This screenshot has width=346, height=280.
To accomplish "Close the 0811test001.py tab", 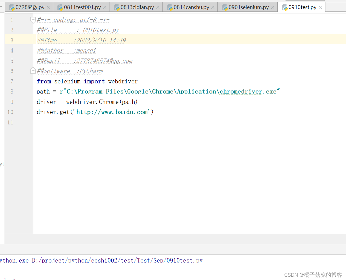I will point(105,7).
